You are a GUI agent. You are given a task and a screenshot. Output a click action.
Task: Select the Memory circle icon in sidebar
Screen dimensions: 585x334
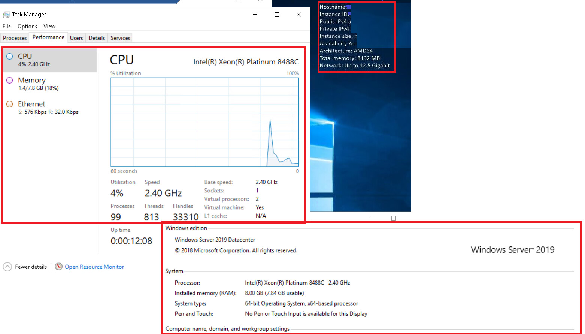10,80
